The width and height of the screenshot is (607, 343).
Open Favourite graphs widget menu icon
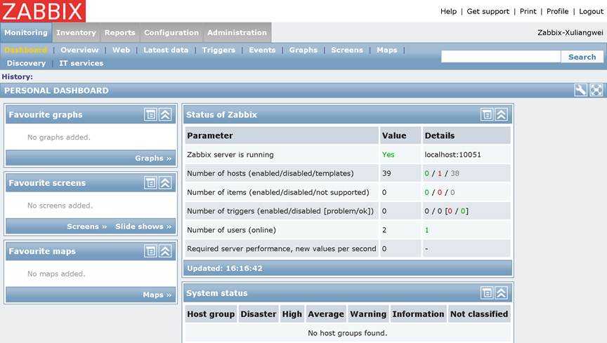pyautogui.click(x=150, y=114)
